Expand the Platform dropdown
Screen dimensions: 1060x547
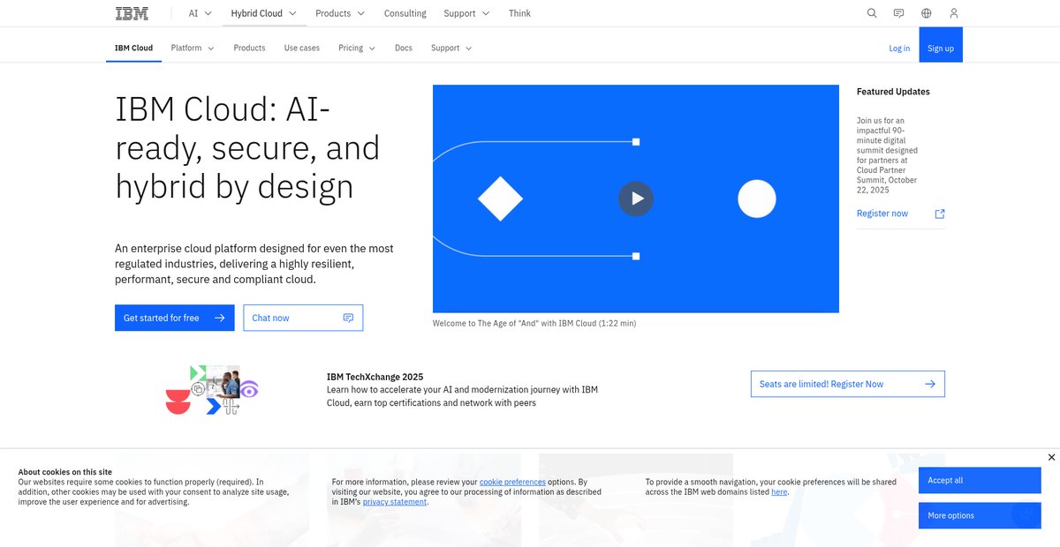click(193, 48)
